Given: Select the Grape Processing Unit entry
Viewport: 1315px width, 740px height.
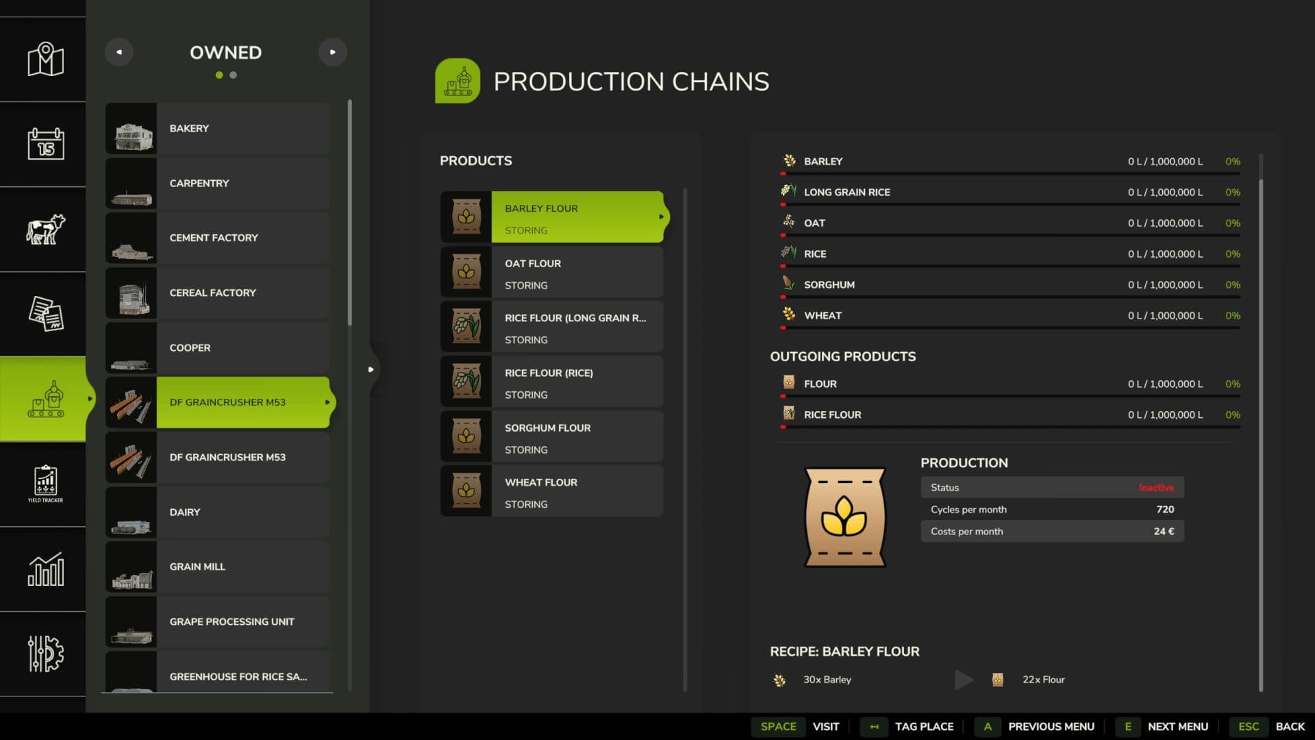Looking at the screenshot, I should pyautogui.click(x=218, y=622).
